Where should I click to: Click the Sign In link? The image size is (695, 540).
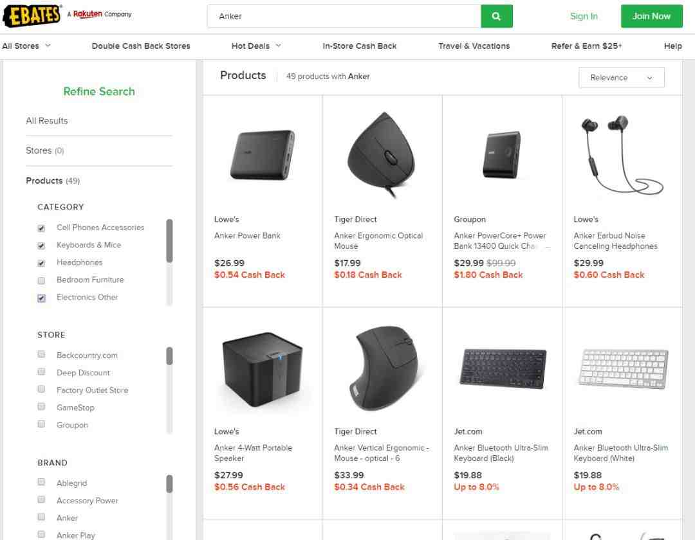tap(584, 17)
